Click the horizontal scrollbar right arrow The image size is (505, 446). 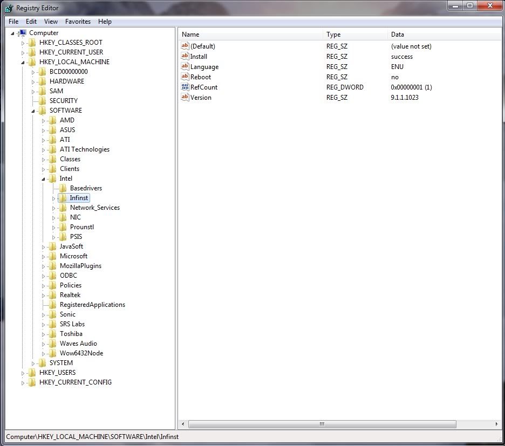(496, 424)
